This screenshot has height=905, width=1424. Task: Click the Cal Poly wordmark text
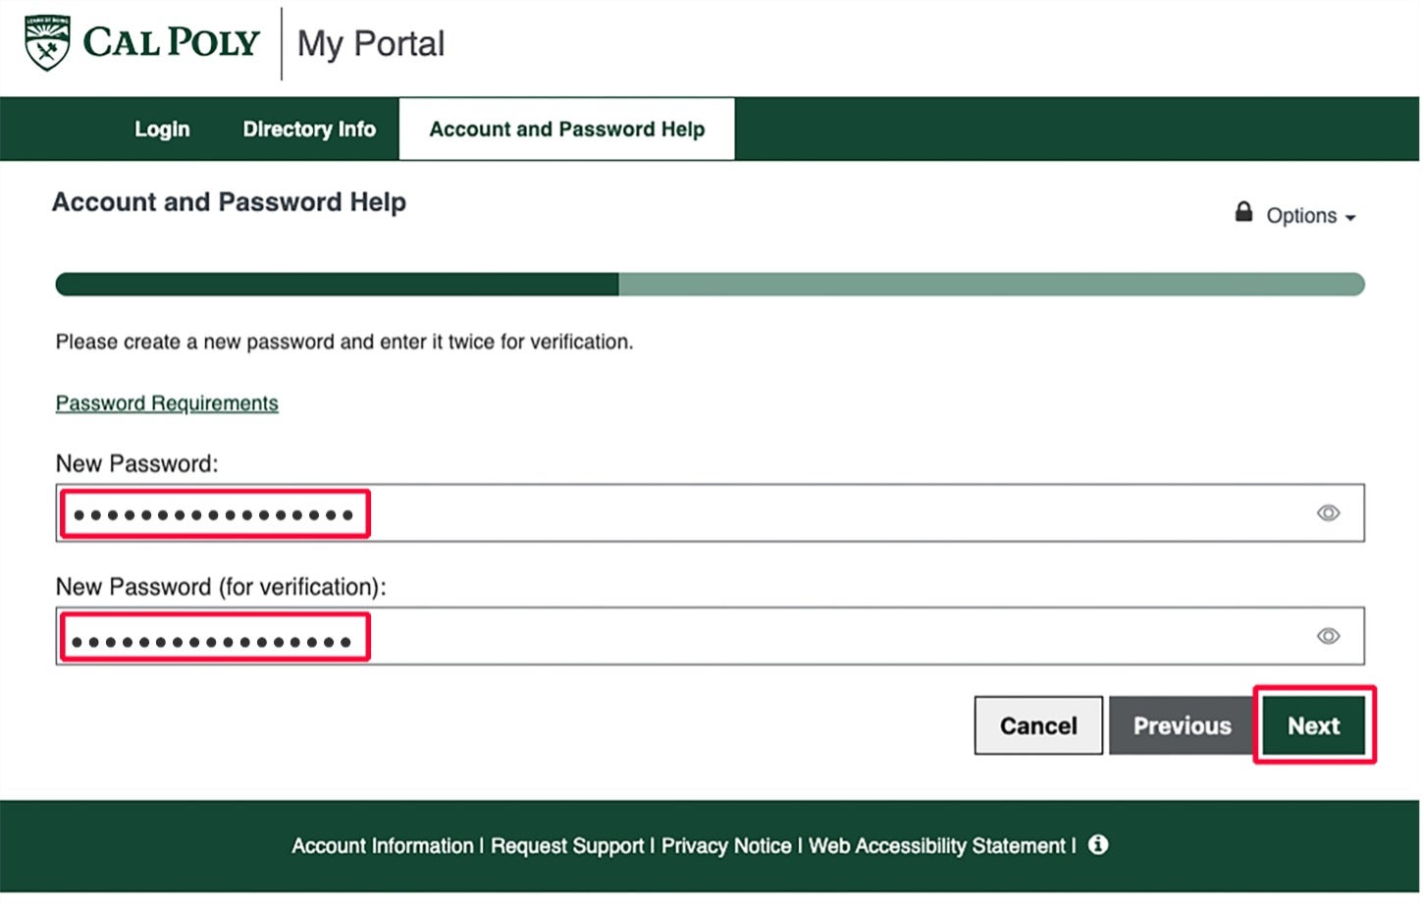(172, 42)
